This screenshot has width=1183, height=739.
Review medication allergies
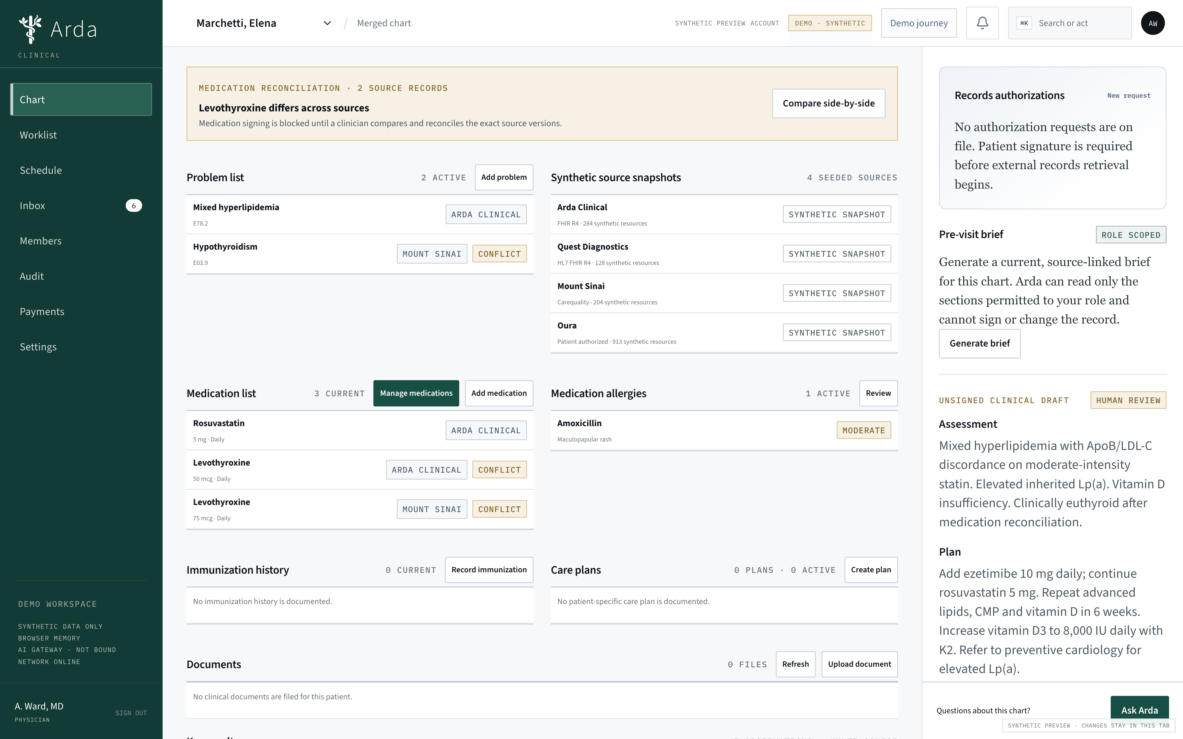pos(878,393)
